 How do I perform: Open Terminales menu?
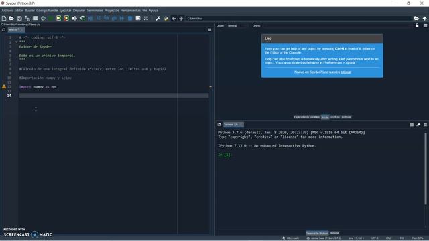click(95, 11)
